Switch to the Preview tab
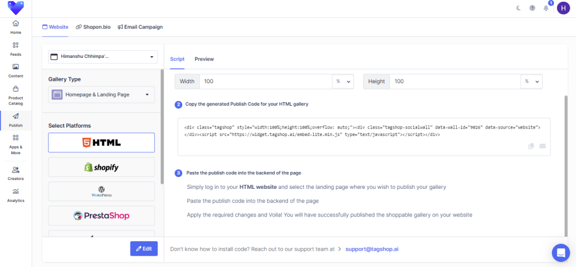Viewport: 576px width, 267px height. pyautogui.click(x=204, y=59)
